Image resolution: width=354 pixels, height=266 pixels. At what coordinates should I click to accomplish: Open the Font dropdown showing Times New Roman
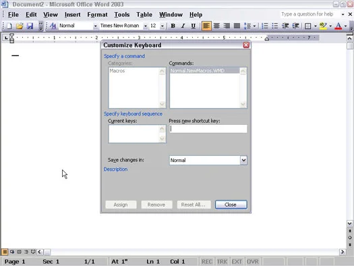pos(146,26)
